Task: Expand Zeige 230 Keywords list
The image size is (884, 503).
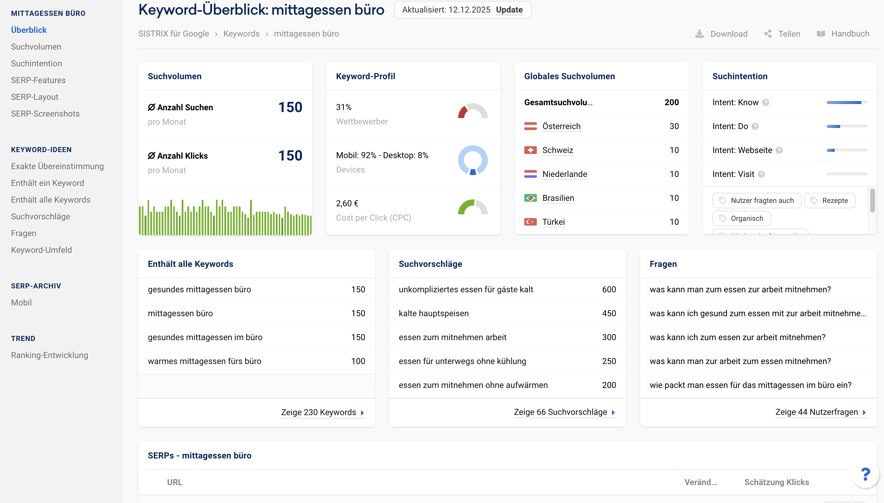Action: pyautogui.click(x=323, y=412)
